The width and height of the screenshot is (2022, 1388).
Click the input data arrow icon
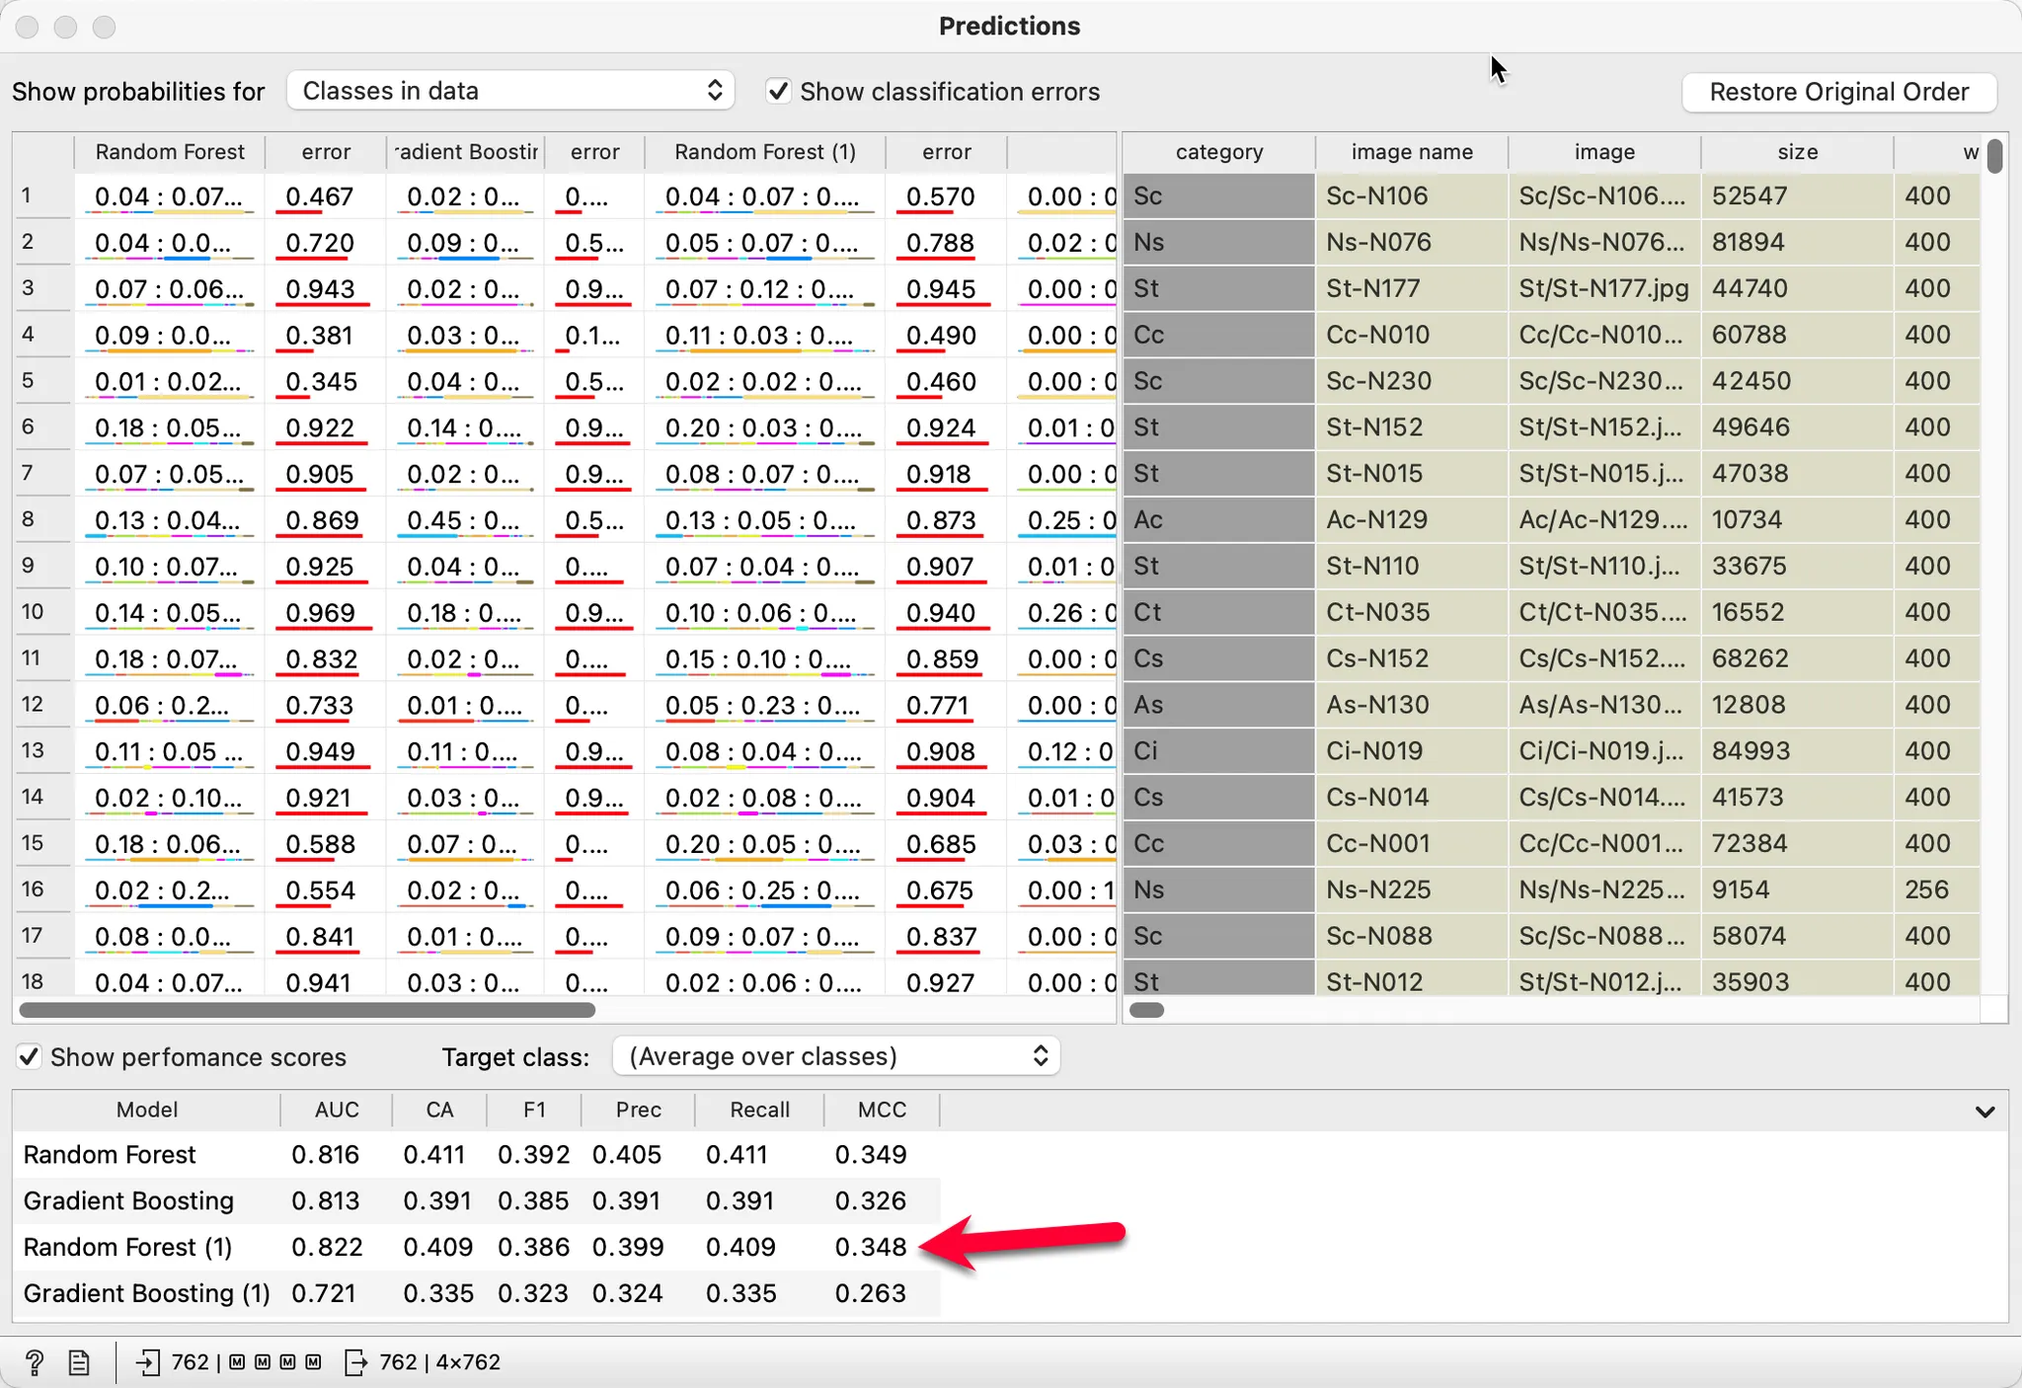coord(148,1362)
